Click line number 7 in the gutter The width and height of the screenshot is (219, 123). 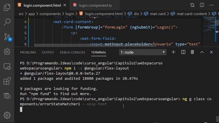(x=25, y=39)
